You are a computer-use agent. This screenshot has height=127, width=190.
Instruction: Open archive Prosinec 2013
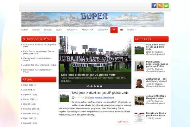pyautogui.click(x=31, y=109)
